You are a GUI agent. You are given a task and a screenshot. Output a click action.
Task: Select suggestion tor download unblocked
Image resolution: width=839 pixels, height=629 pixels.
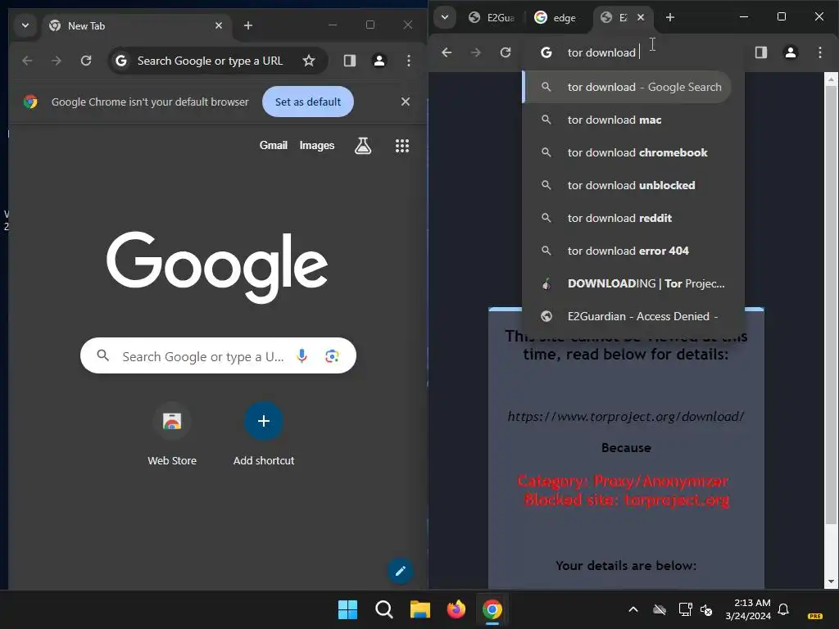tap(633, 185)
